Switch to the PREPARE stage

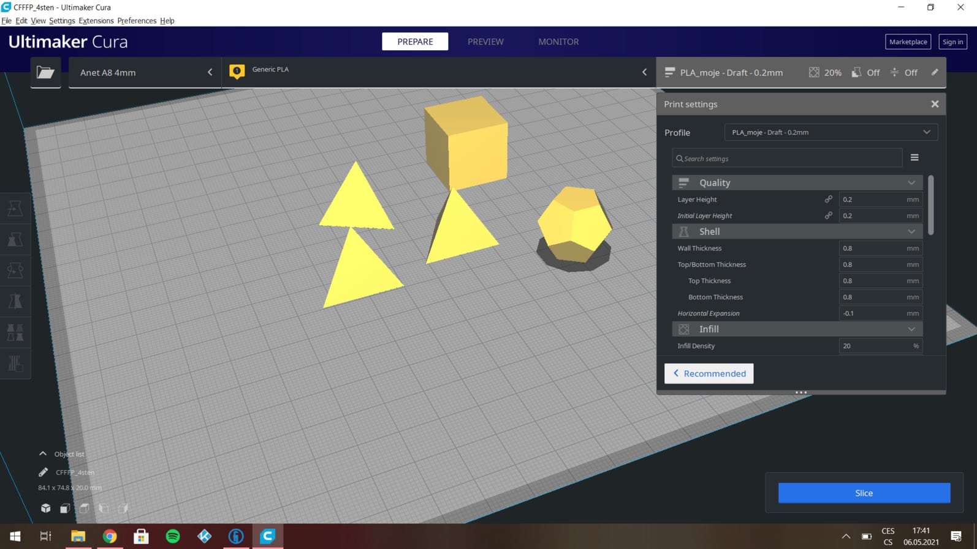coord(415,42)
